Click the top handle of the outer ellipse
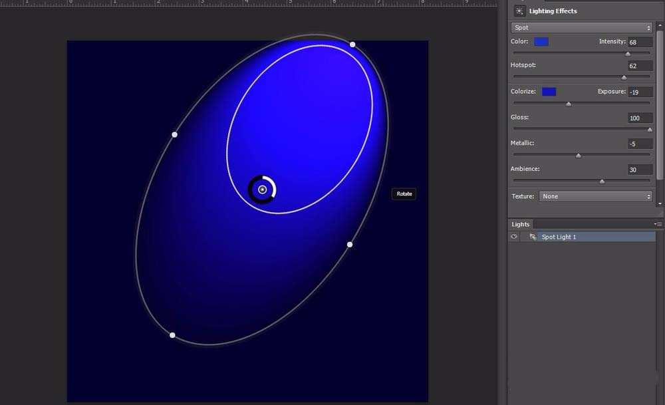 point(352,45)
